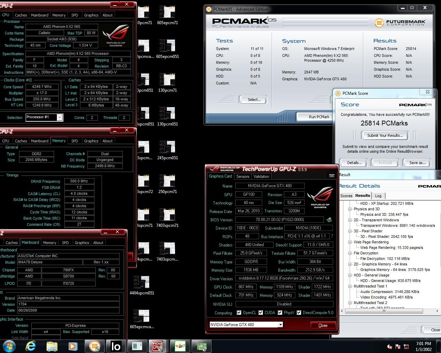Image resolution: width=441 pixels, height=353 pixels.
Task: Toggle the DirectCompute 5.0 checkbox
Action: [299, 313]
